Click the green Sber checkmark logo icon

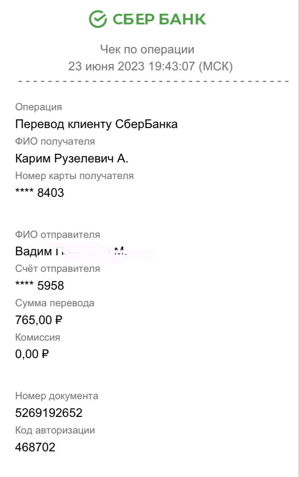(98, 19)
